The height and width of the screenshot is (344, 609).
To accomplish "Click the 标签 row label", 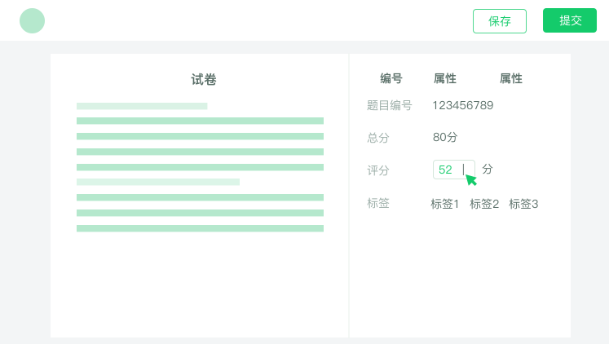I will coord(378,203).
